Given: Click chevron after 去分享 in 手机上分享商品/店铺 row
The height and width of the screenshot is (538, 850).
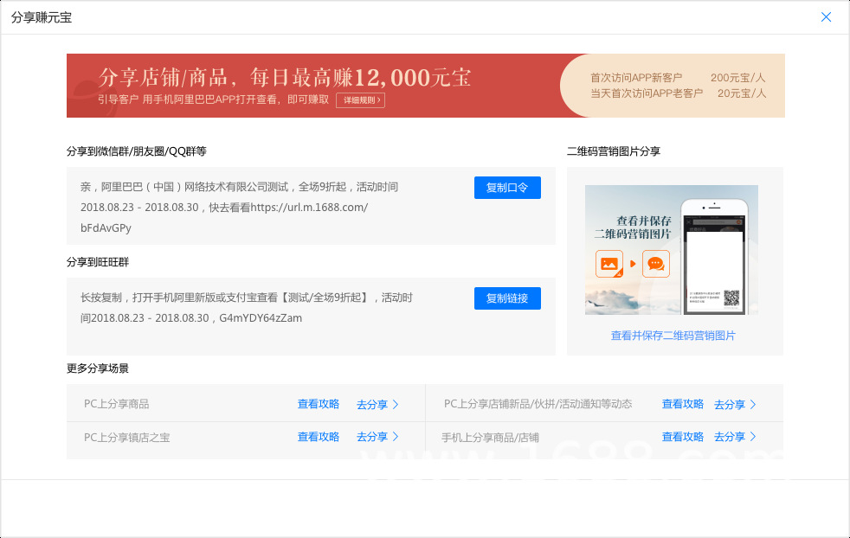Looking at the screenshot, I should (753, 437).
